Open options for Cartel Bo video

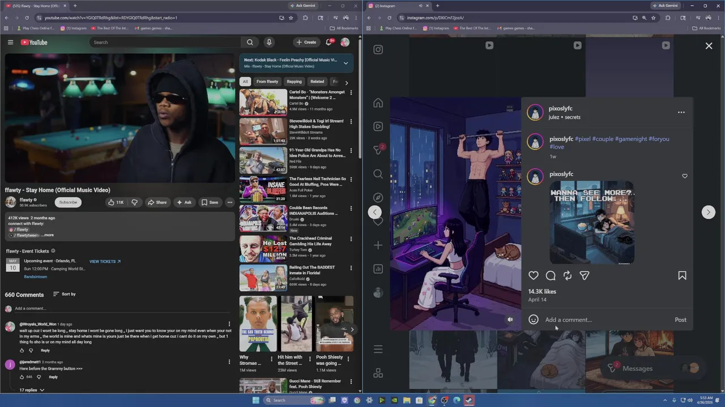pos(351,92)
